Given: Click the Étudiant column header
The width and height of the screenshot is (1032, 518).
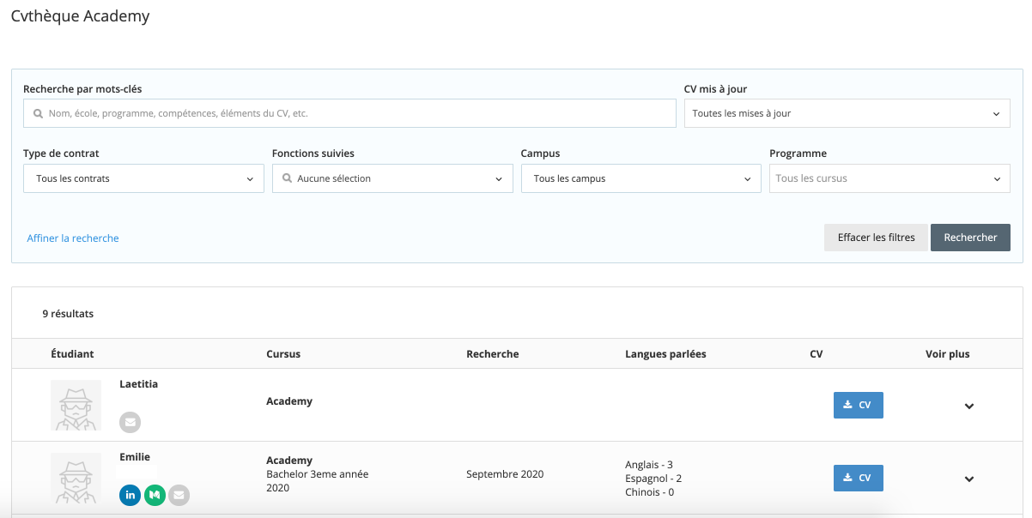Looking at the screenshot, I should coord(72,354).
